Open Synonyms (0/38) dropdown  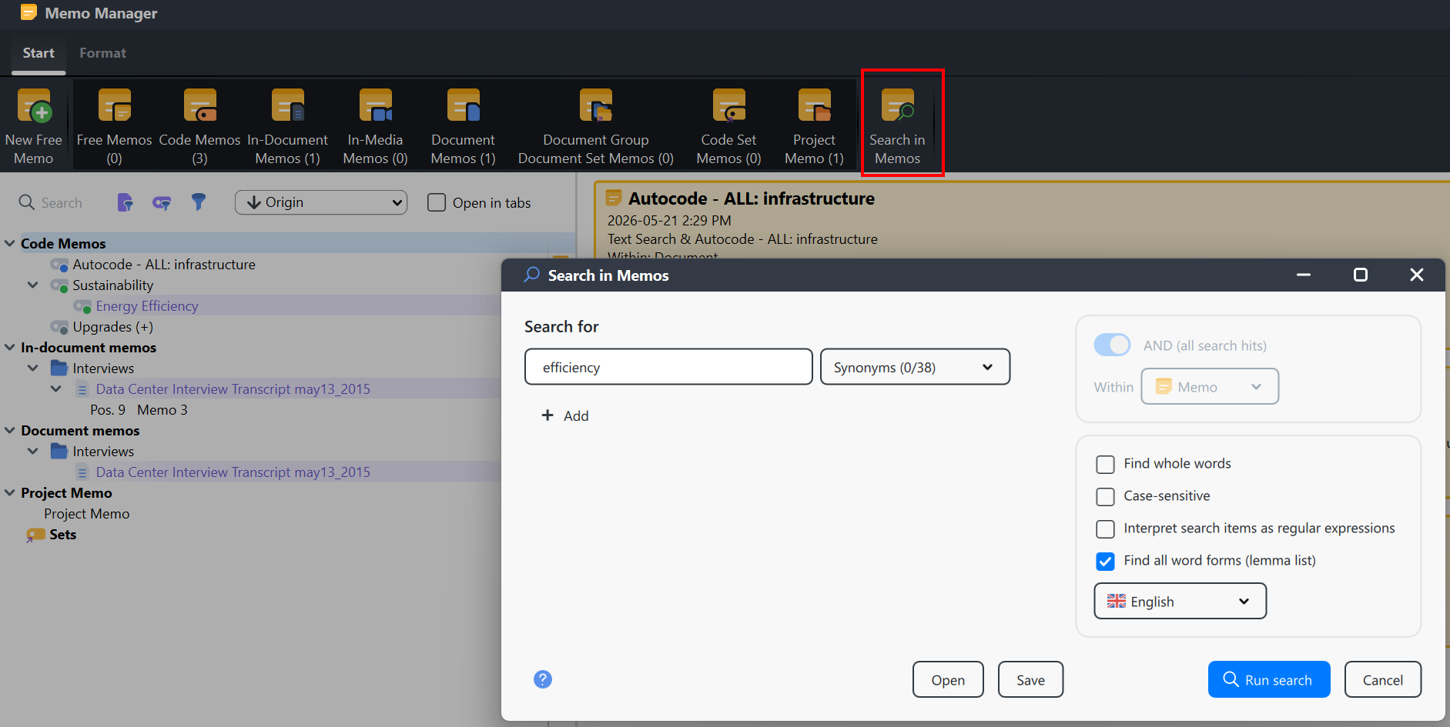pyautogui.click(x=915, y=367)
